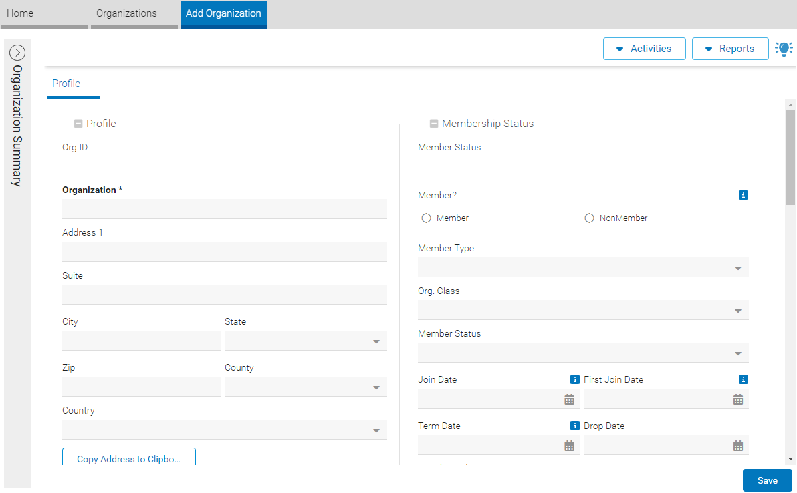Click the scrollbar up arrow

click(x=790, y=105)
